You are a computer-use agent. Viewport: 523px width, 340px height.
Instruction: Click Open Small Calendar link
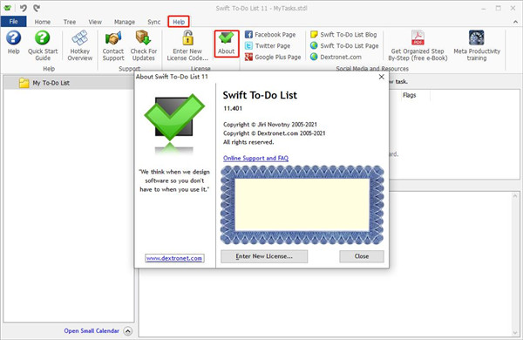[92, 331]
